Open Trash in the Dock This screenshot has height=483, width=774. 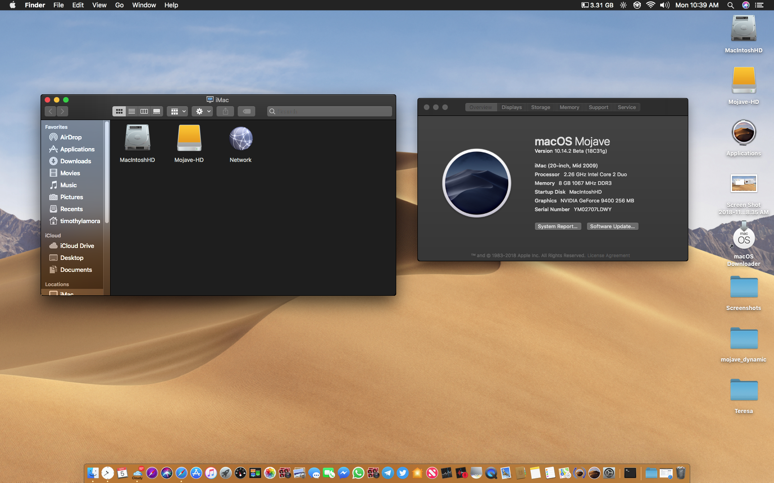click(681, 473)
